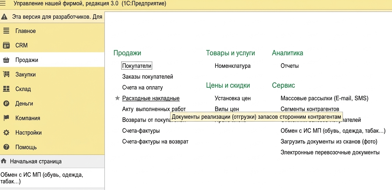Click the Склад warehouse grid icon
The height and width of the screenshot is (190, 392).
coord(6,89)
